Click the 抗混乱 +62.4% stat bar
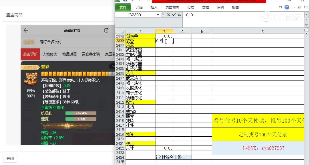This screenshot has height=165, width=310. pos(81,113)
